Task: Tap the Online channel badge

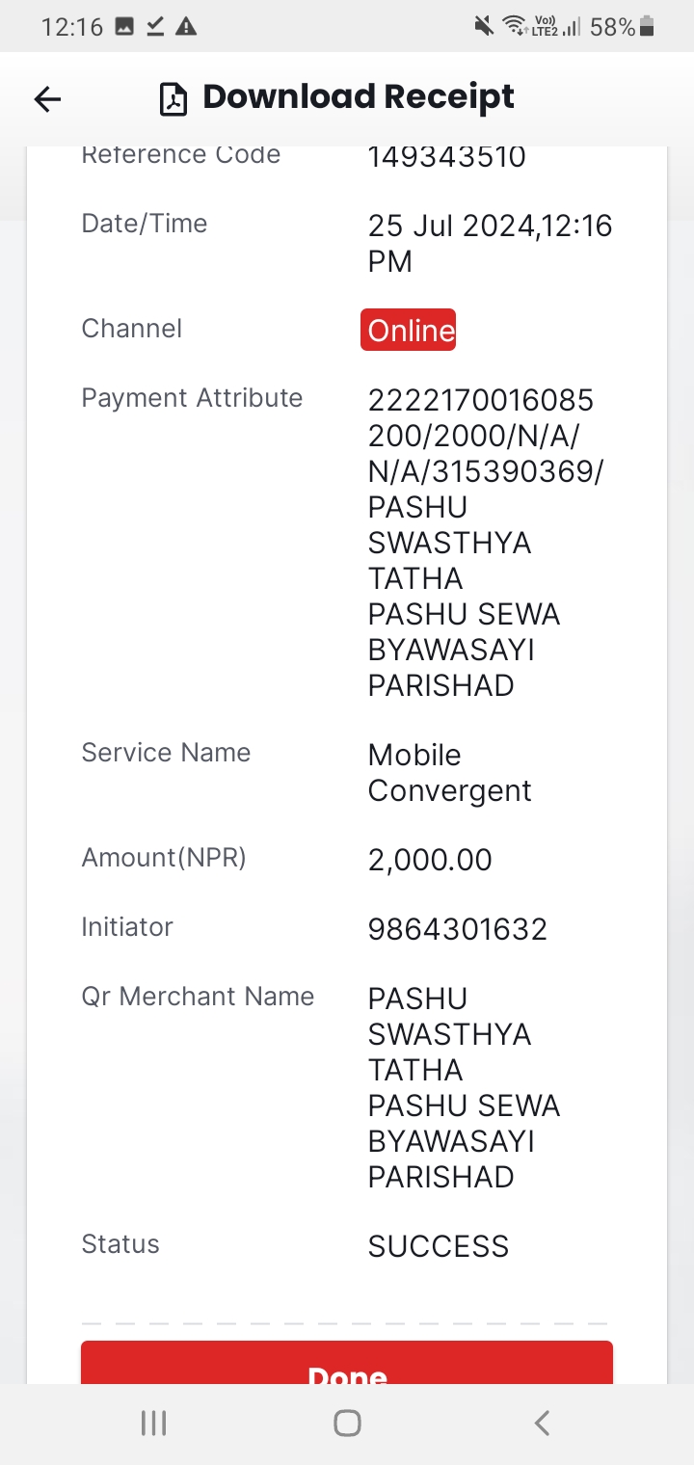Action: pyautogui.click(x=408, y=330)
